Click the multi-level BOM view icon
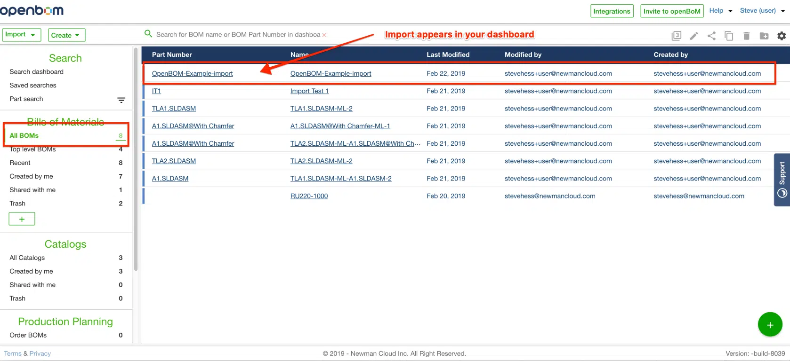790x361 pixels. pos(677,36)
